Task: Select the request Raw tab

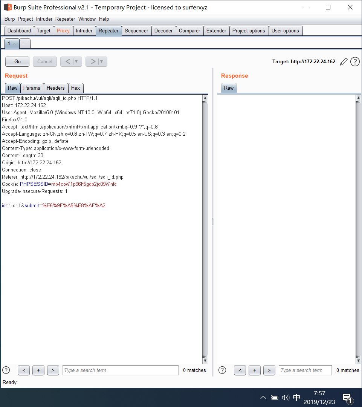Action: [12, 88]
